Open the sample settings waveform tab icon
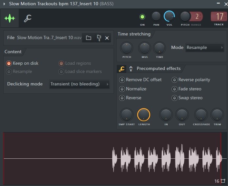The width and height of the screenshot is (228, 186). pyautogui.click(x=10, y=18)
